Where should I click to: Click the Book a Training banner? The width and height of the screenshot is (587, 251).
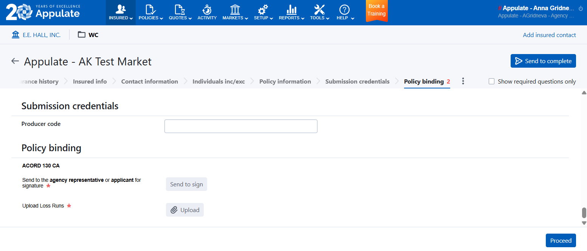click(377, 11)
